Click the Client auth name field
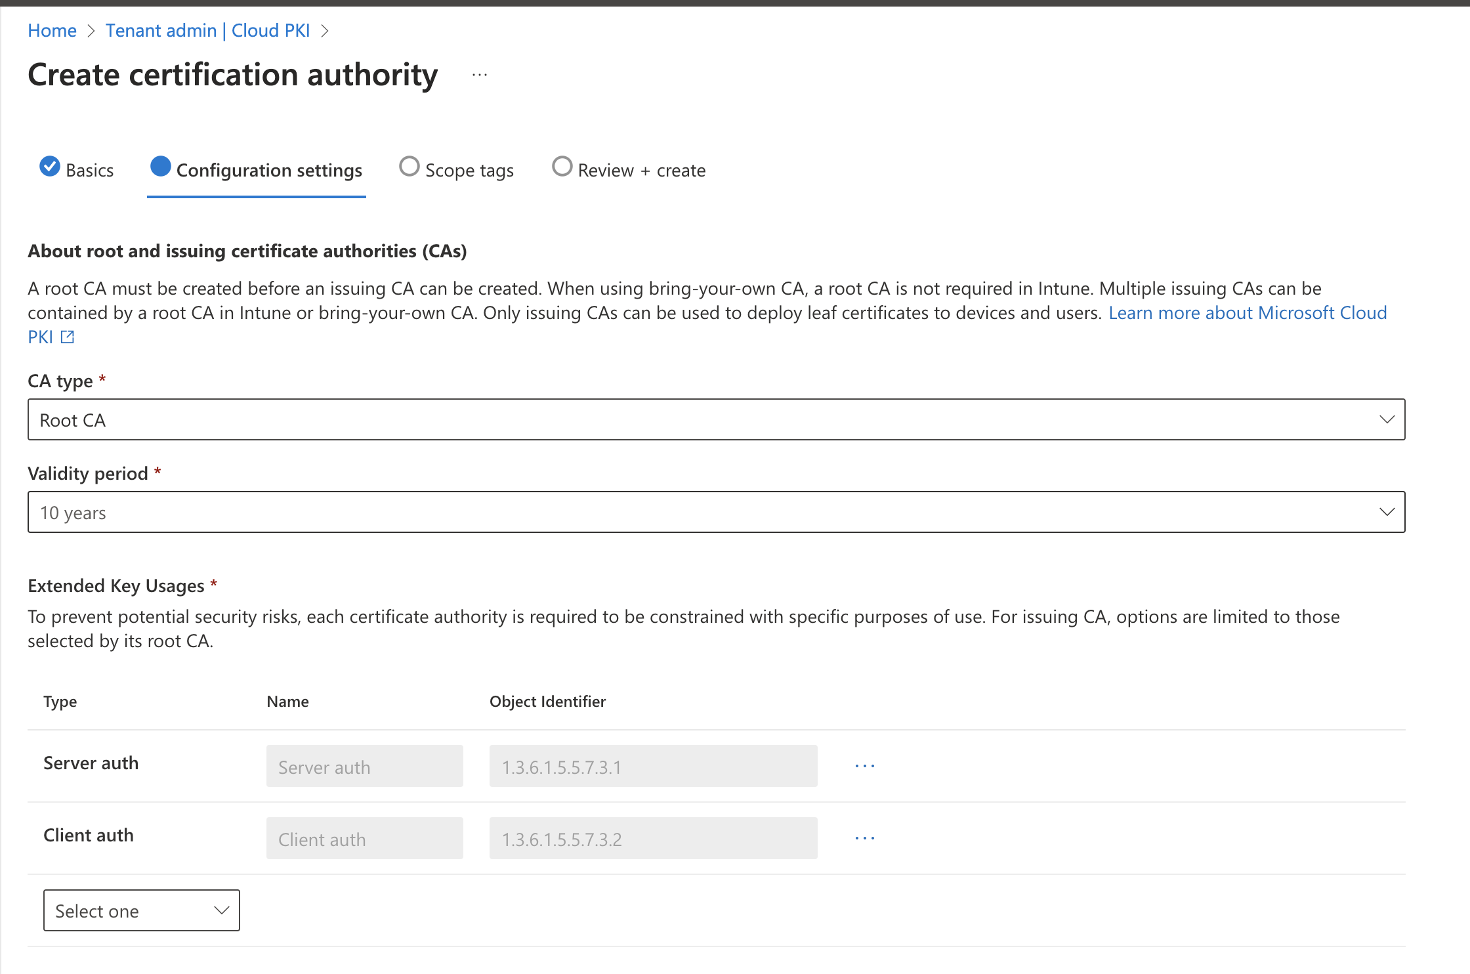 (x=365, y=838)
